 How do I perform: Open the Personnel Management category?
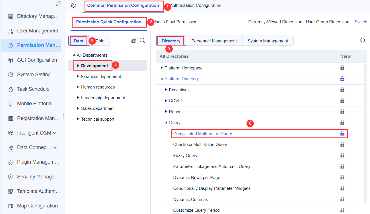[214, 41]
